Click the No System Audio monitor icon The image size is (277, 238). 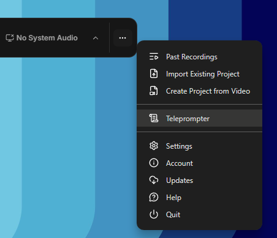click(x=10, y=38)
